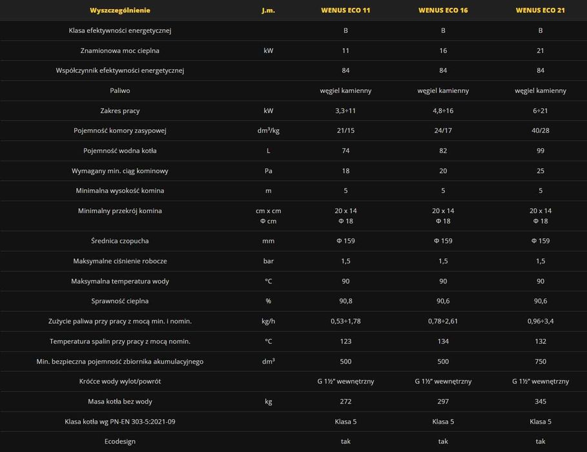Click the Wyszczególnienie header cell
Screen dimensions: 587x452
[x=120, y=10]
